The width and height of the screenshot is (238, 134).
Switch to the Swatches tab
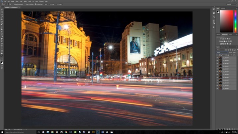point(223,8)
